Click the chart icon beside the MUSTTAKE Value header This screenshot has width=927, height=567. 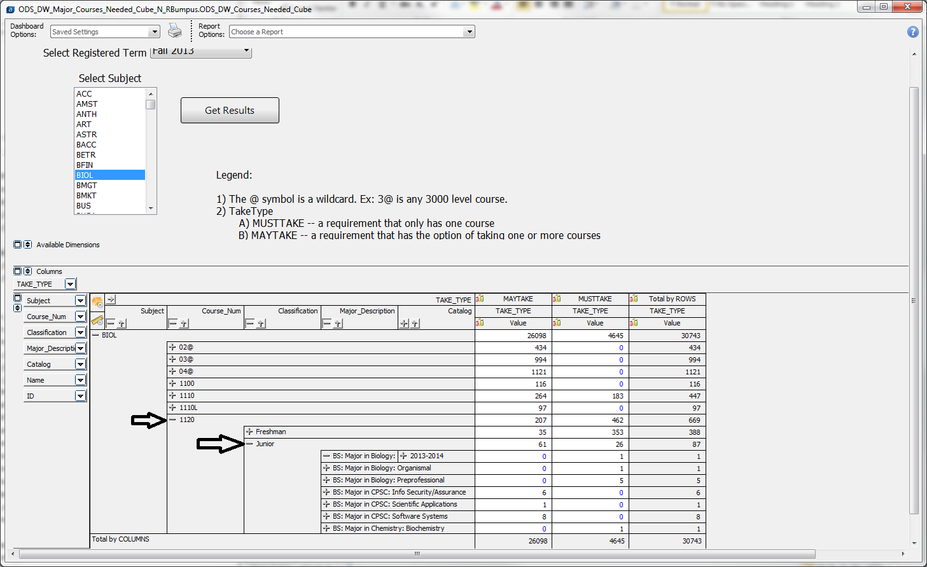click(x=557, y=323)
